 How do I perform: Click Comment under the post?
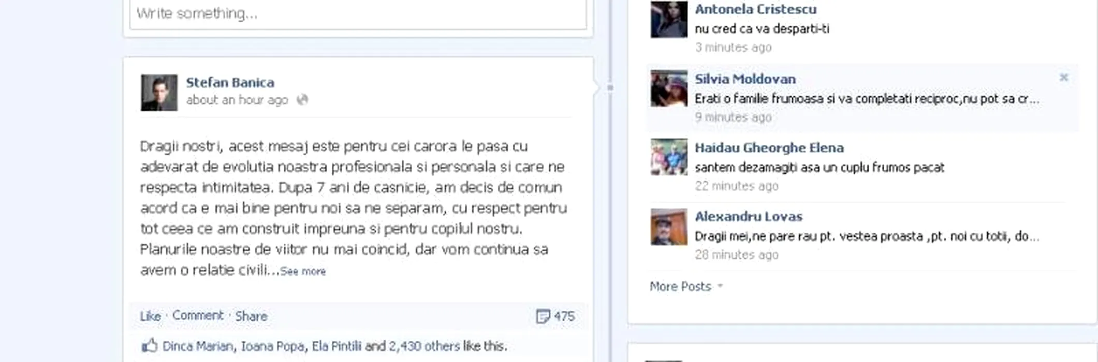(x=198, y=315)
